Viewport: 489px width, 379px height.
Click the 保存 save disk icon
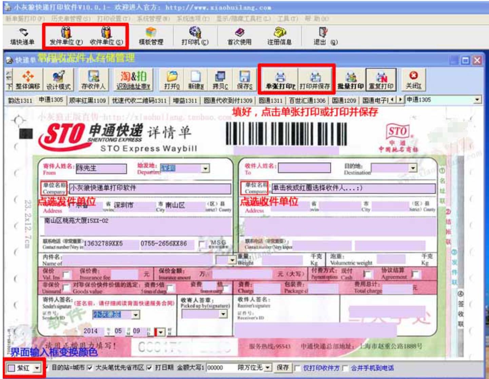(x=244, y=80)
